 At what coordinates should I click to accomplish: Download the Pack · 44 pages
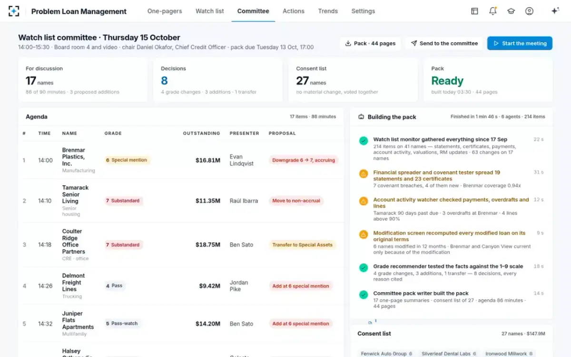coord(370,43)
